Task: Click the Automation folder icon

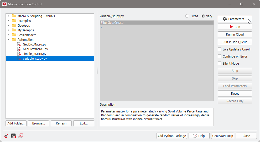Action: coord(14,40)
